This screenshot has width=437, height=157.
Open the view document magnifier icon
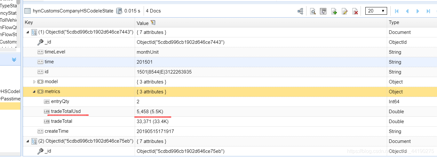point(313,11)
